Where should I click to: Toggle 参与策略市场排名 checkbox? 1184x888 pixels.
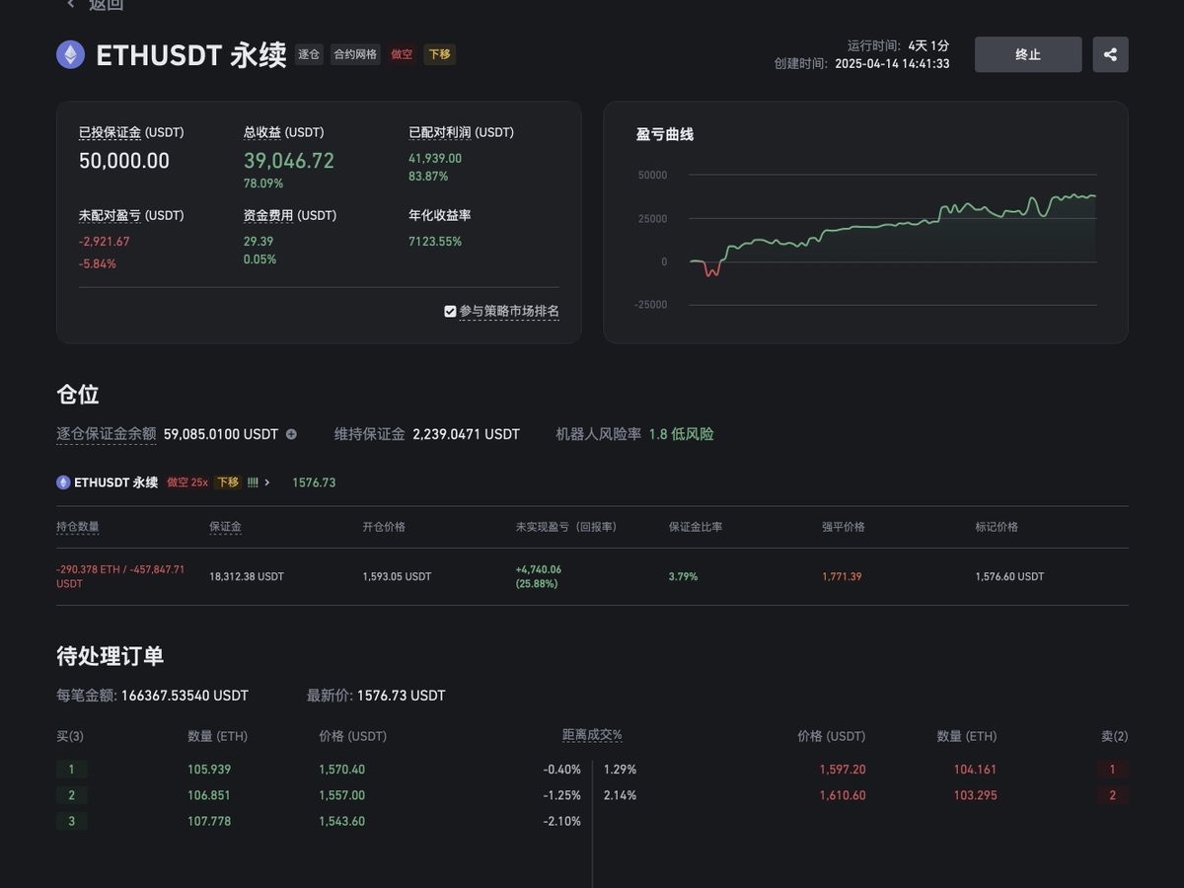click(x=451, y=311)
